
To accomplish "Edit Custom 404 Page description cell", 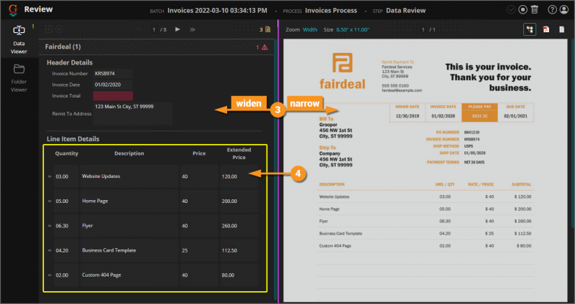I will click(129, 275).
